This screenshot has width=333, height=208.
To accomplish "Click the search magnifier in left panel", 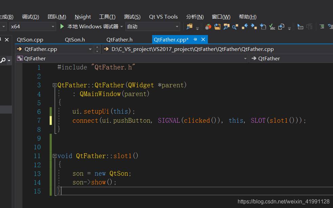I will [3, 60].
